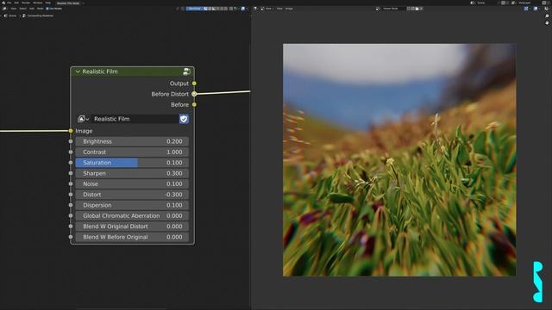Screen dimensions: 552x310
Task: Click the Blend W Before Original socket
Action: coord(71,237)
